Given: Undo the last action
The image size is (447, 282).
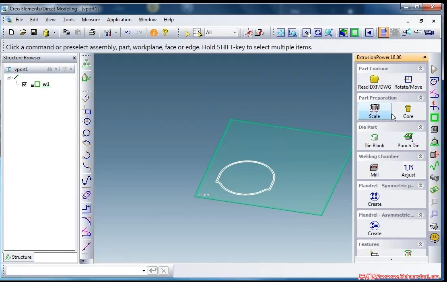Looking at the screenshot, I should (128, 32).
